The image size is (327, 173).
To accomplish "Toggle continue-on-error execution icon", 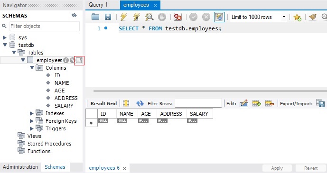I will click(178, 17).
